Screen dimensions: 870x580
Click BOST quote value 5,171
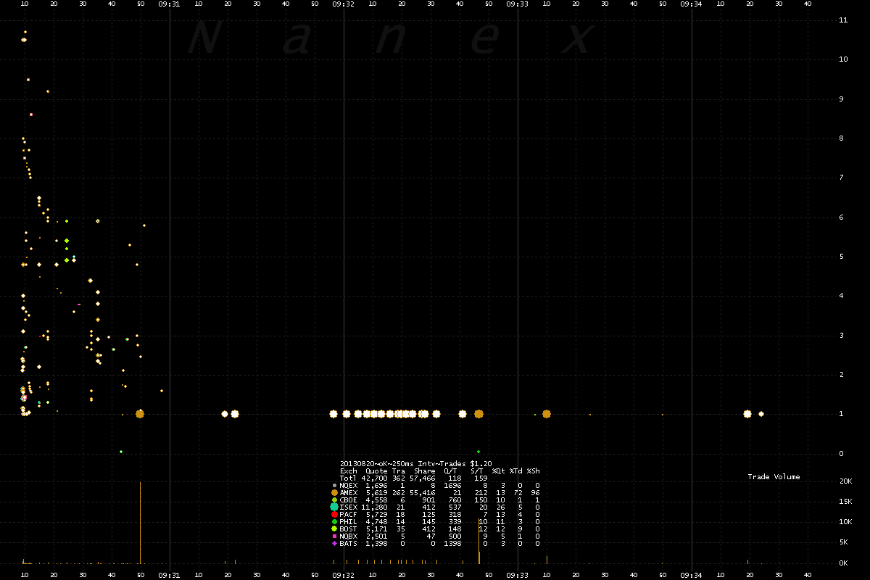point(377,529)
